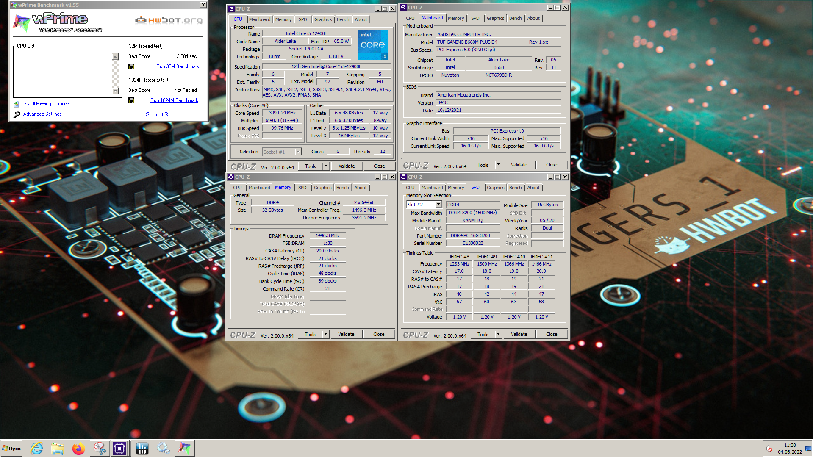Click scroll-down arrow of CPU List
The width and height of the screenshot is (813, 457).
tap(115, 91)
